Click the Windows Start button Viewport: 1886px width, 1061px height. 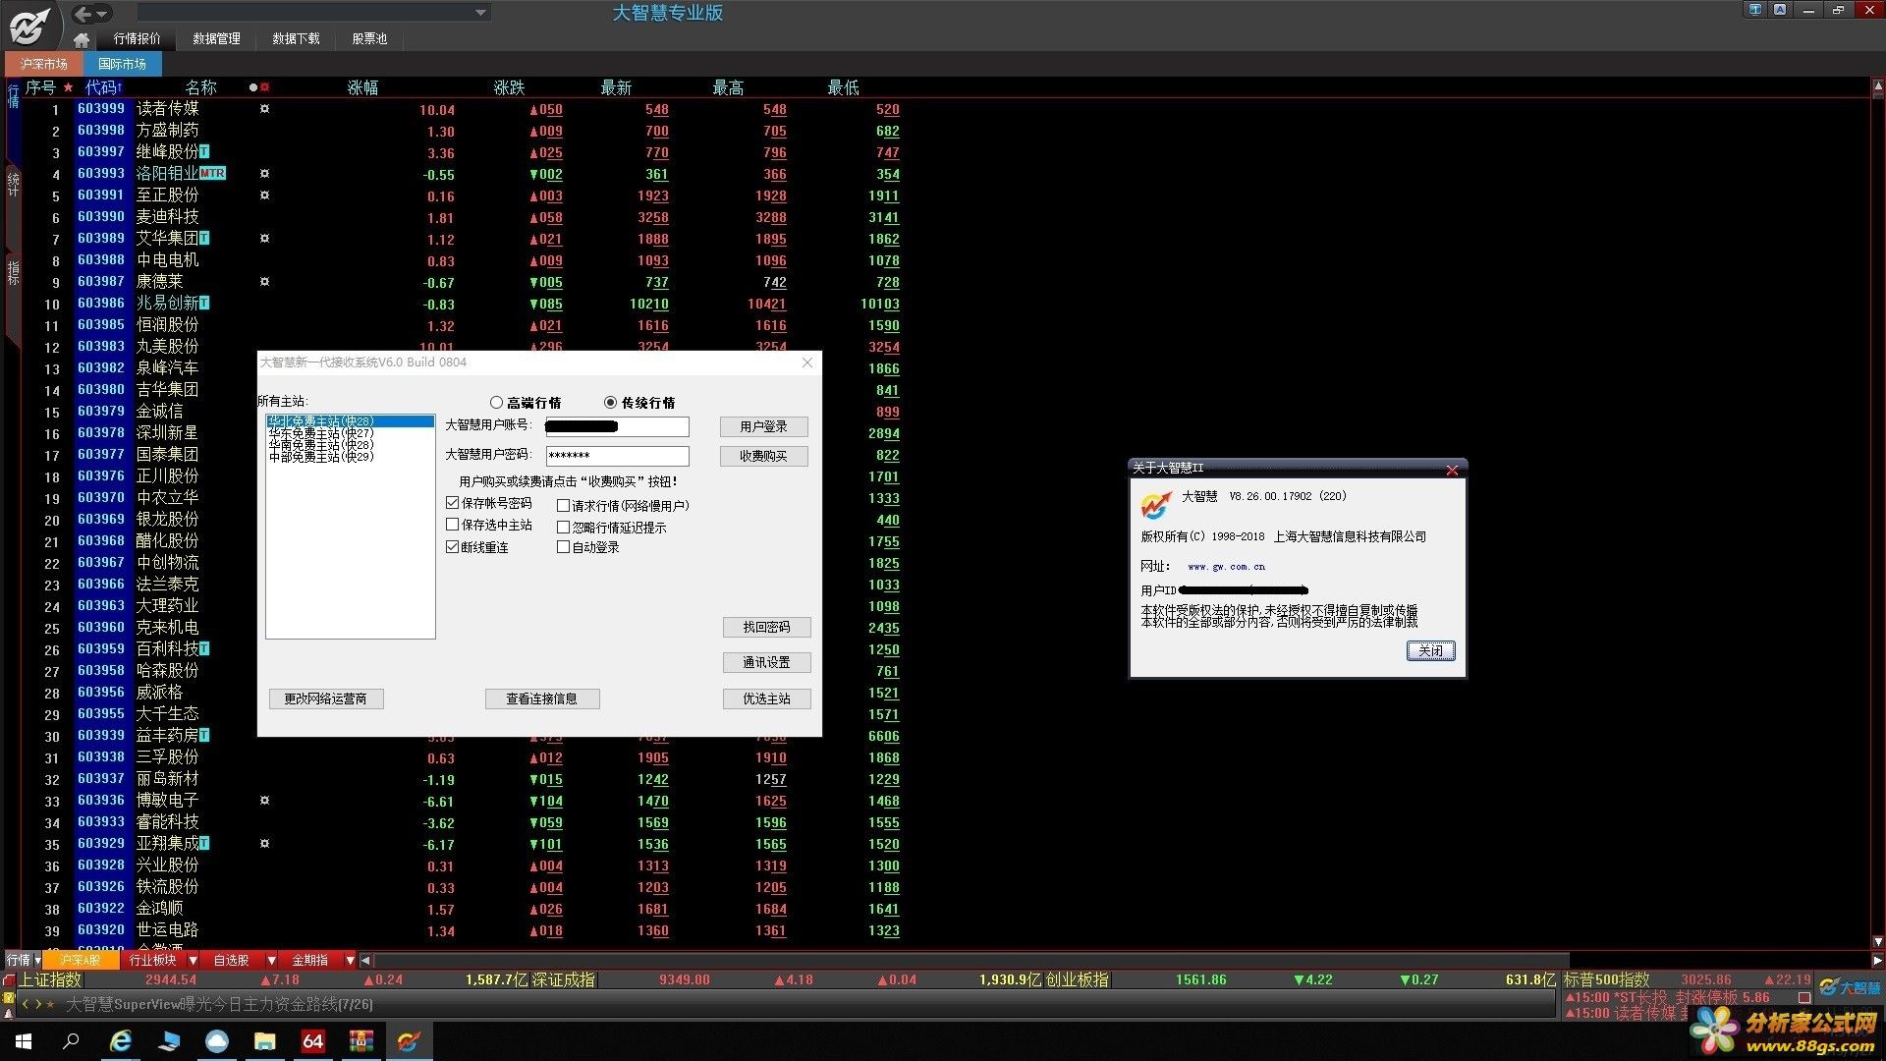click(x=24, y=1041)
